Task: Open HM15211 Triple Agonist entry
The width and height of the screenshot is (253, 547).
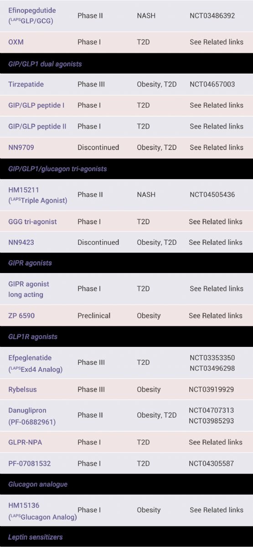Action: point(38,195)
